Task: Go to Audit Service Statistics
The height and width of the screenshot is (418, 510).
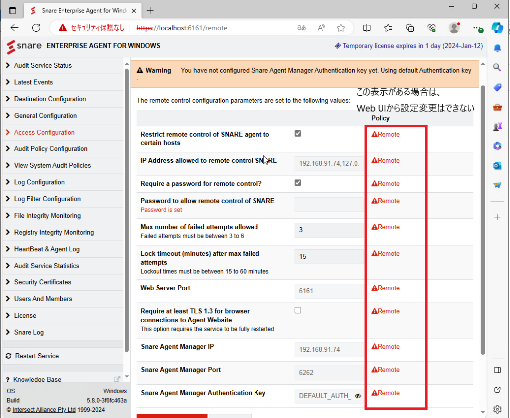Action: 63,266
